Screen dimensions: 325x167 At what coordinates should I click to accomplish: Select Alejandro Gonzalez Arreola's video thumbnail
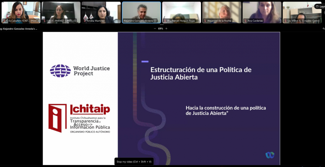[x=142, y=12]
